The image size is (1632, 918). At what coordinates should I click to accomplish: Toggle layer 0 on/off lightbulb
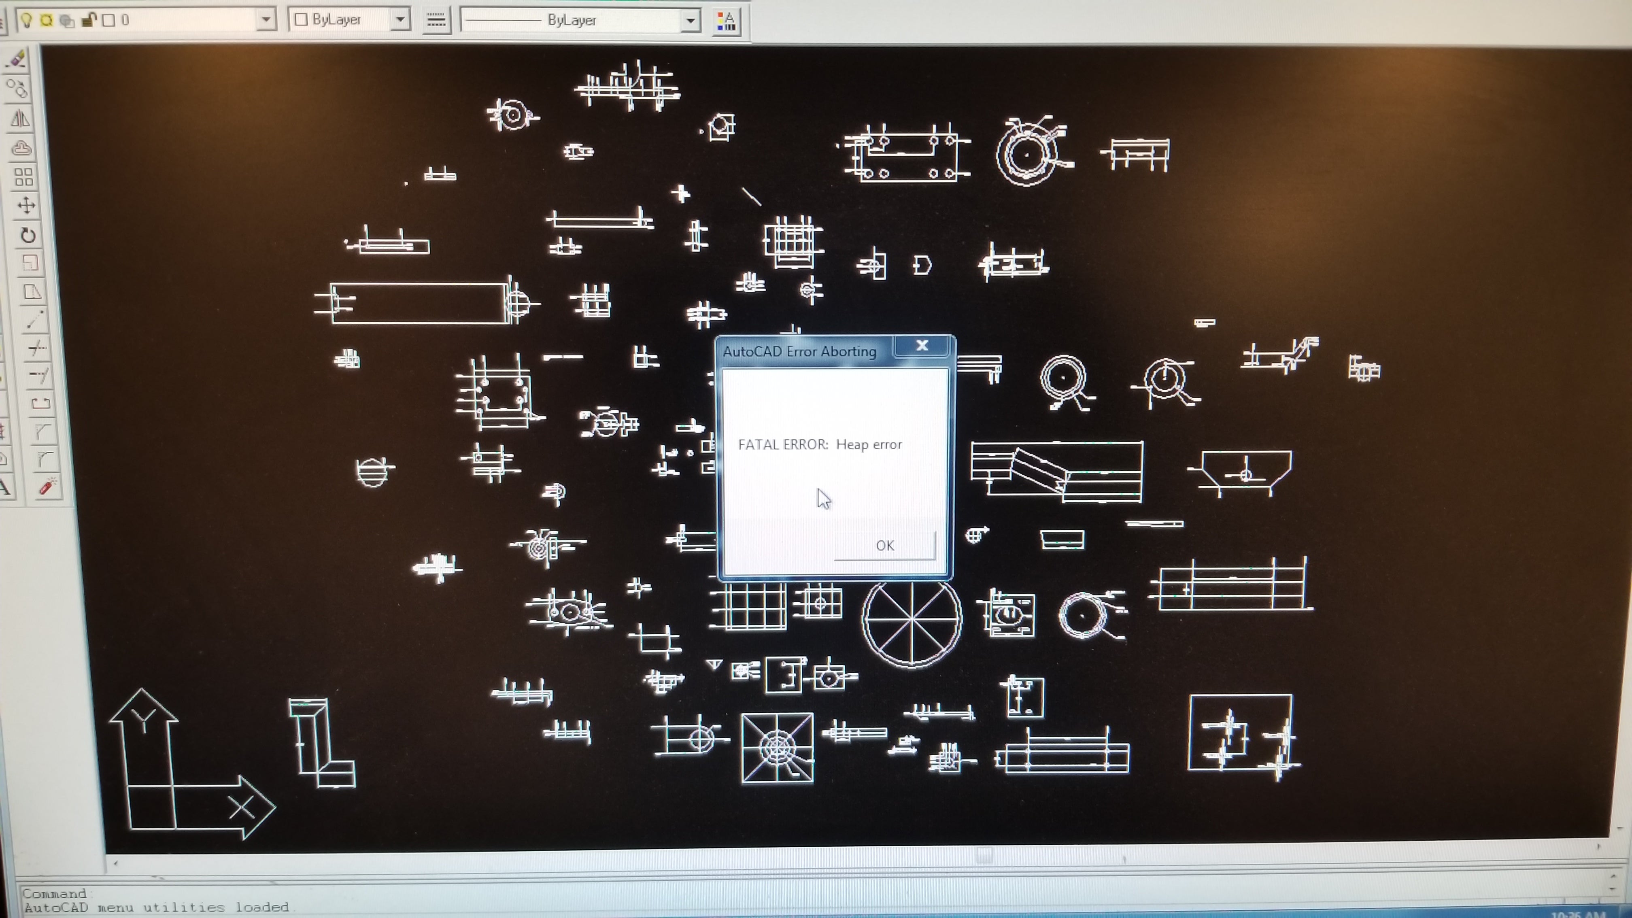pyautogui.click(x=27, y=20)
